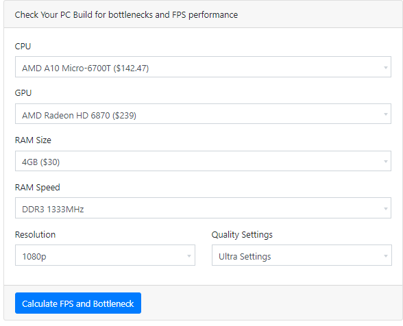
Task: Open the RAM Speed dropdown showing DDR3 1333MHz
Action: 203,208
